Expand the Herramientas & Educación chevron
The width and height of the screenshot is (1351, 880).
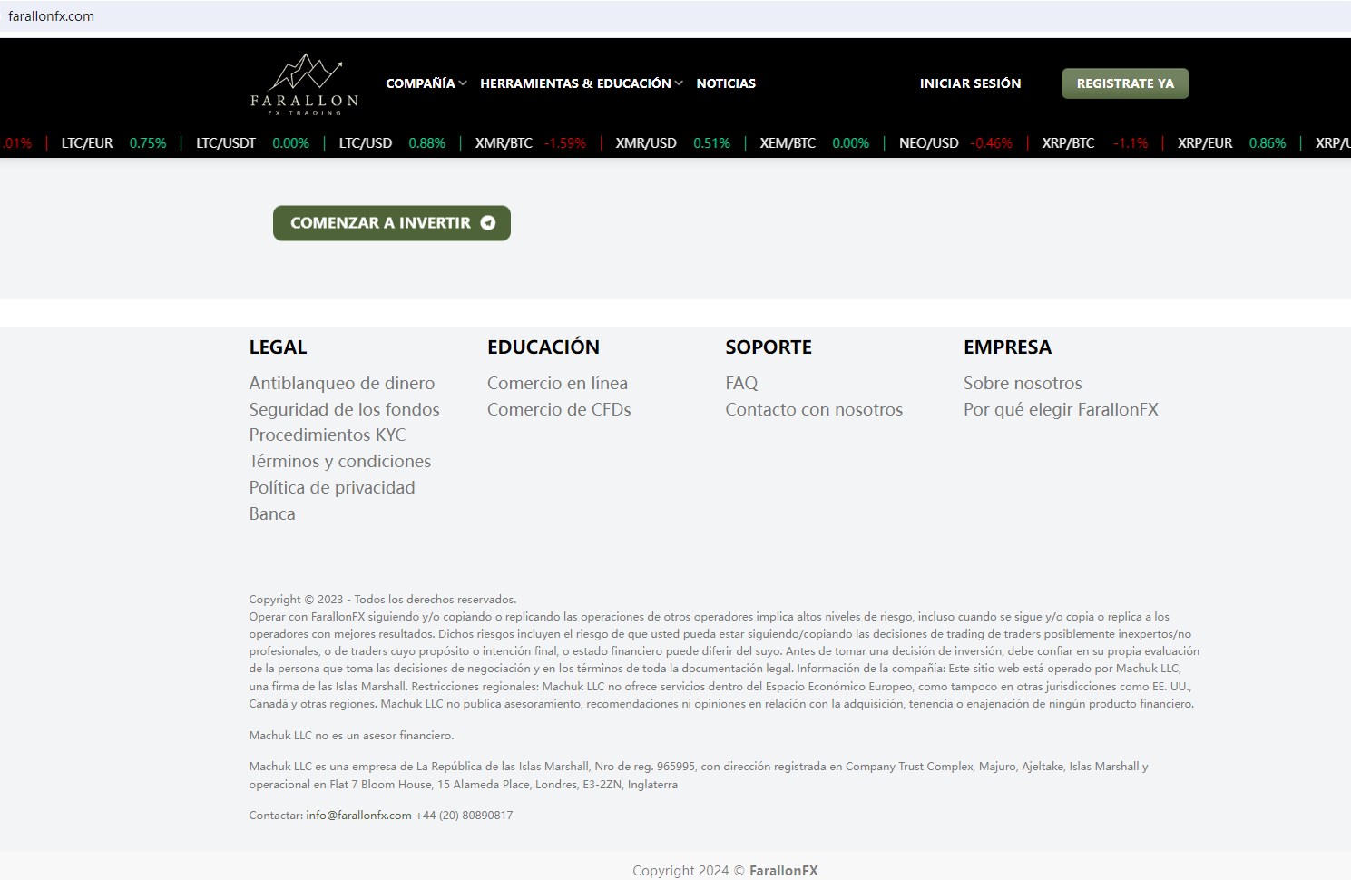(679, 83)
